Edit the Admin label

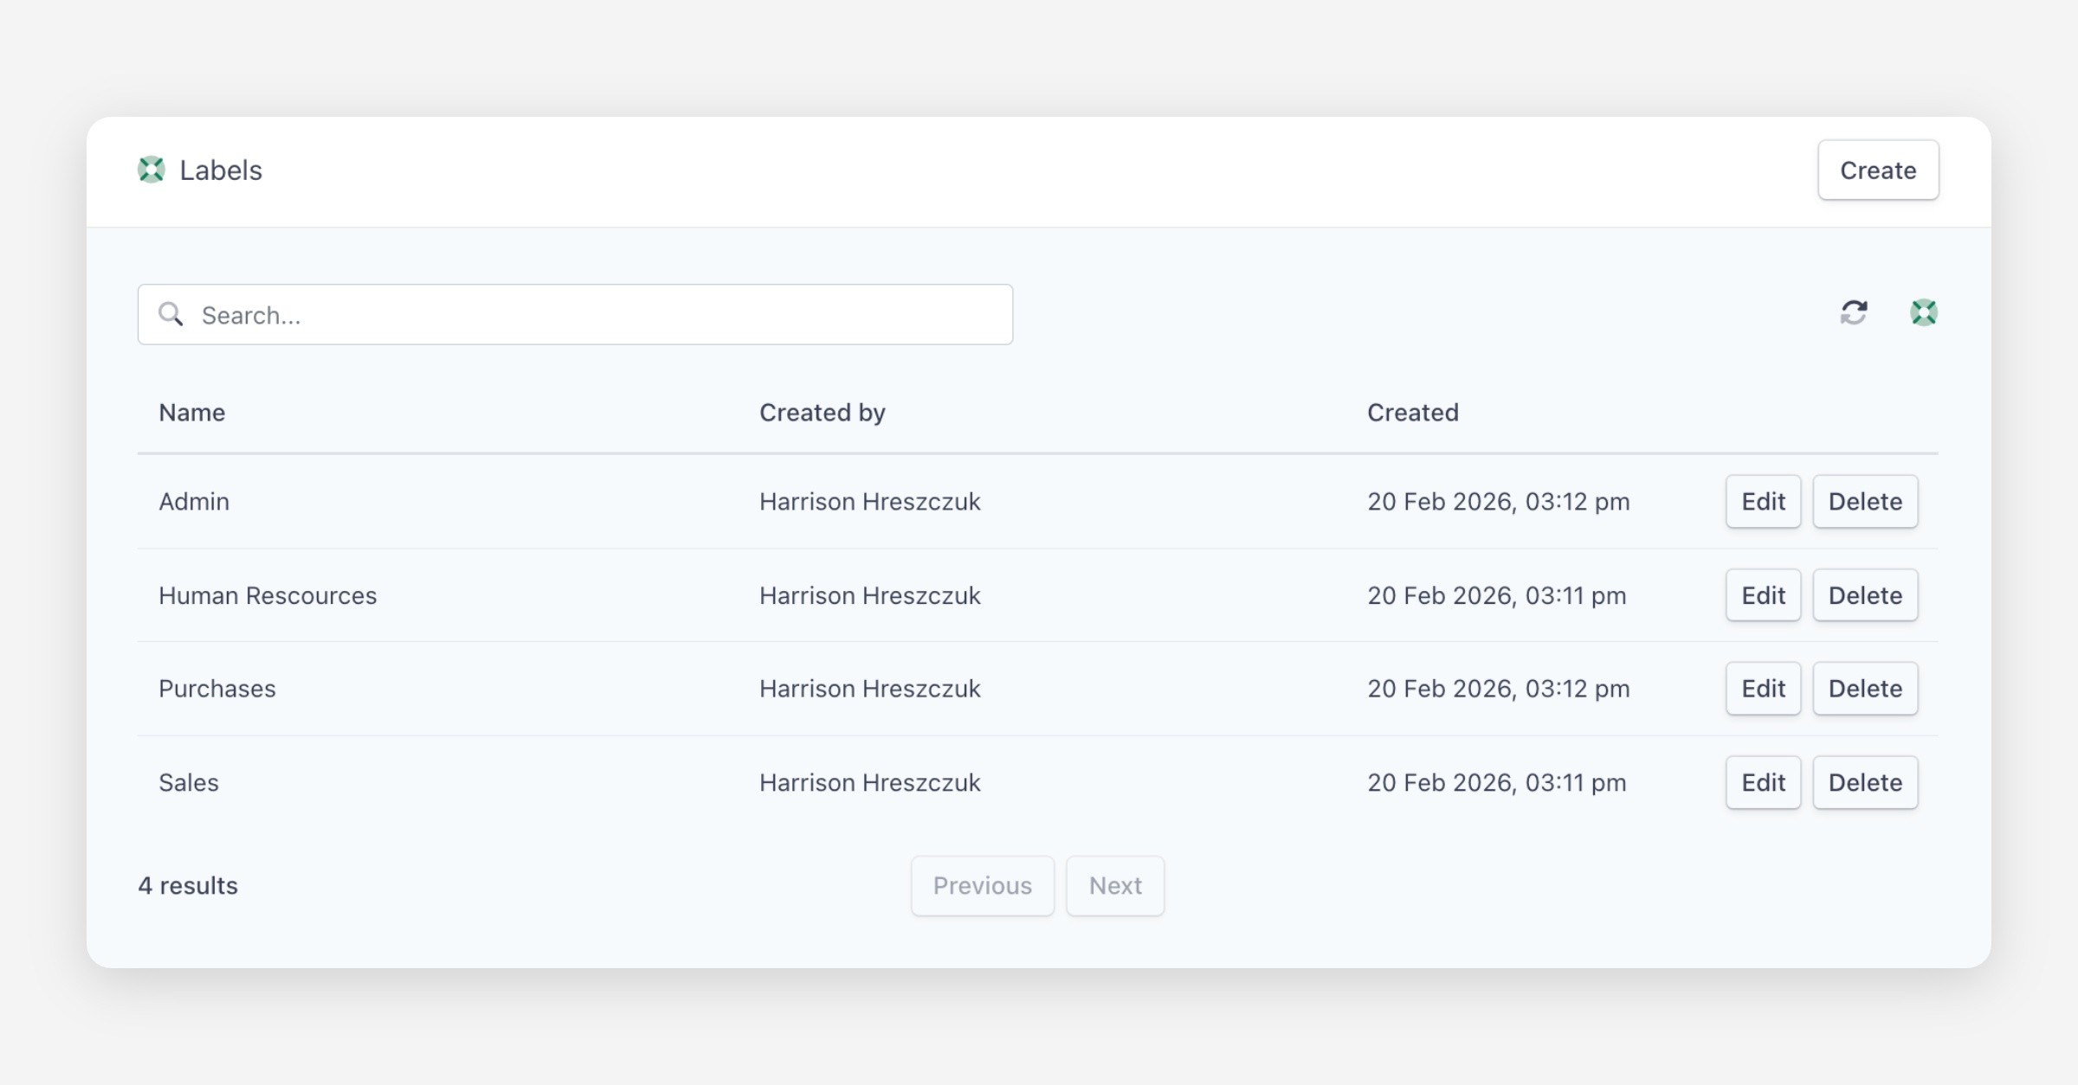tap(1763, 502)
